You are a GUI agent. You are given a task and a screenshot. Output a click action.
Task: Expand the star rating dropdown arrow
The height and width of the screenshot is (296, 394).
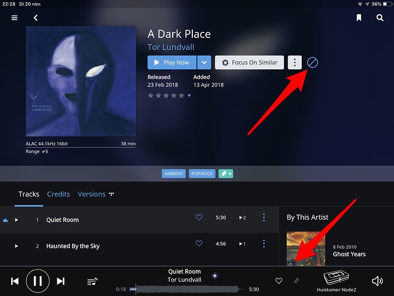click(x=189, y=95)
